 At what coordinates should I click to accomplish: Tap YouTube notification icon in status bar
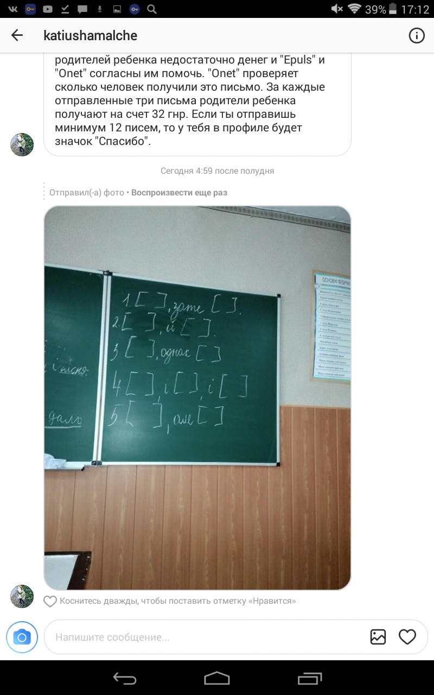48,9
